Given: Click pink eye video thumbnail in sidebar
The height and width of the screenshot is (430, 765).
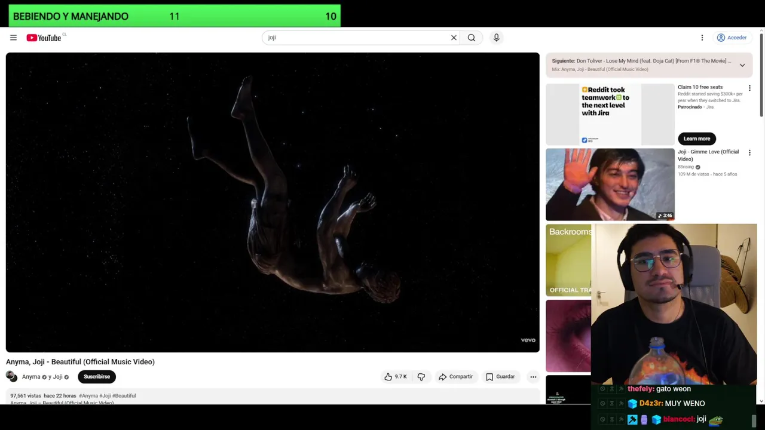Looking at the screenshot, I should tap(568, 336).
